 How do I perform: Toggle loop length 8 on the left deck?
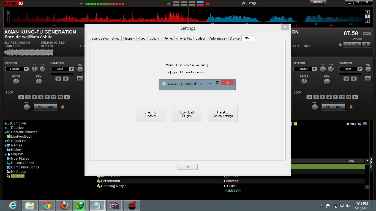coord(47,97)
